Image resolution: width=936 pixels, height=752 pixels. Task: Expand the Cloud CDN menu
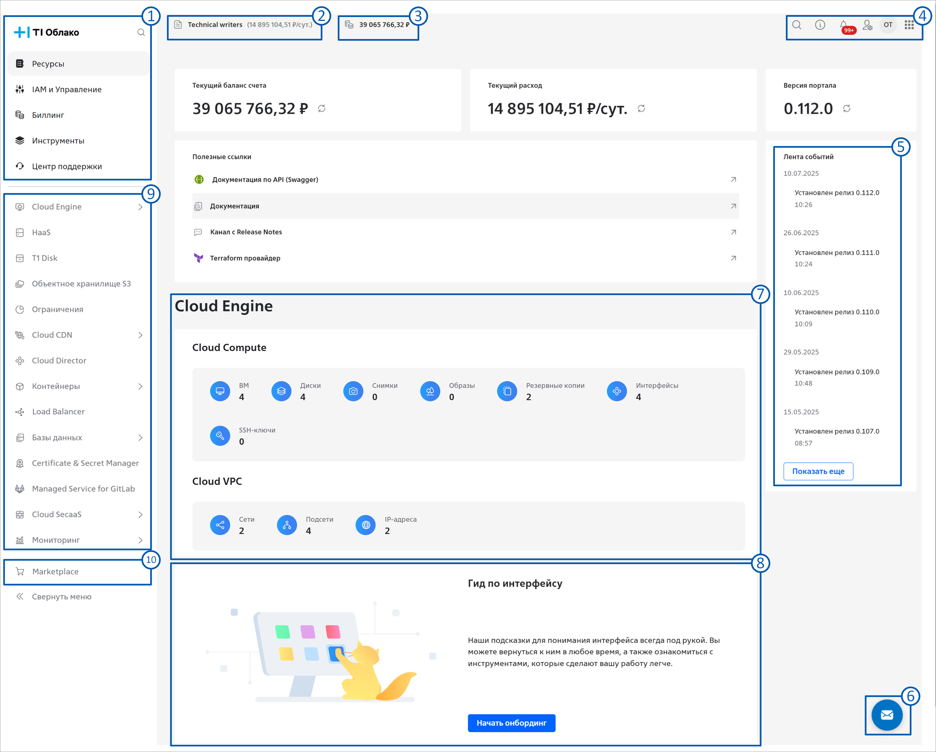click(140, 335)
